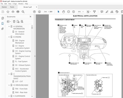Open the Window menu
This screenshot has height=98, width=123.
(x=21, y=4)
